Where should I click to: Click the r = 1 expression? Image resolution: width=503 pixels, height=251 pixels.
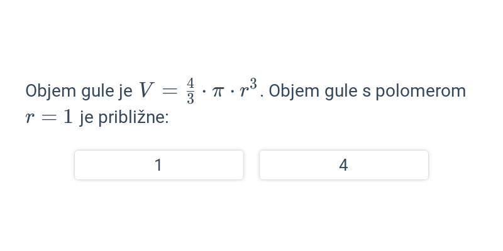click(x=49, y=117)
